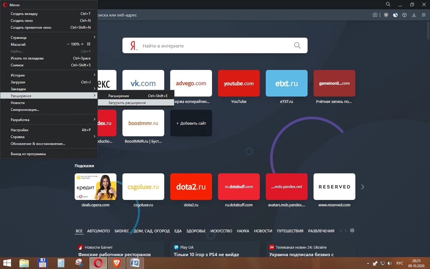The width and height of the screenshot is (430, 269).
Task: Select Снимок menu item
Action: click(49, 65)
